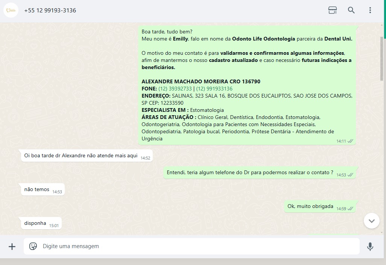This screenshot has width=386, height=265.
Task: Click the chat vertical scrollbar thumb
Action: point(381,59)
